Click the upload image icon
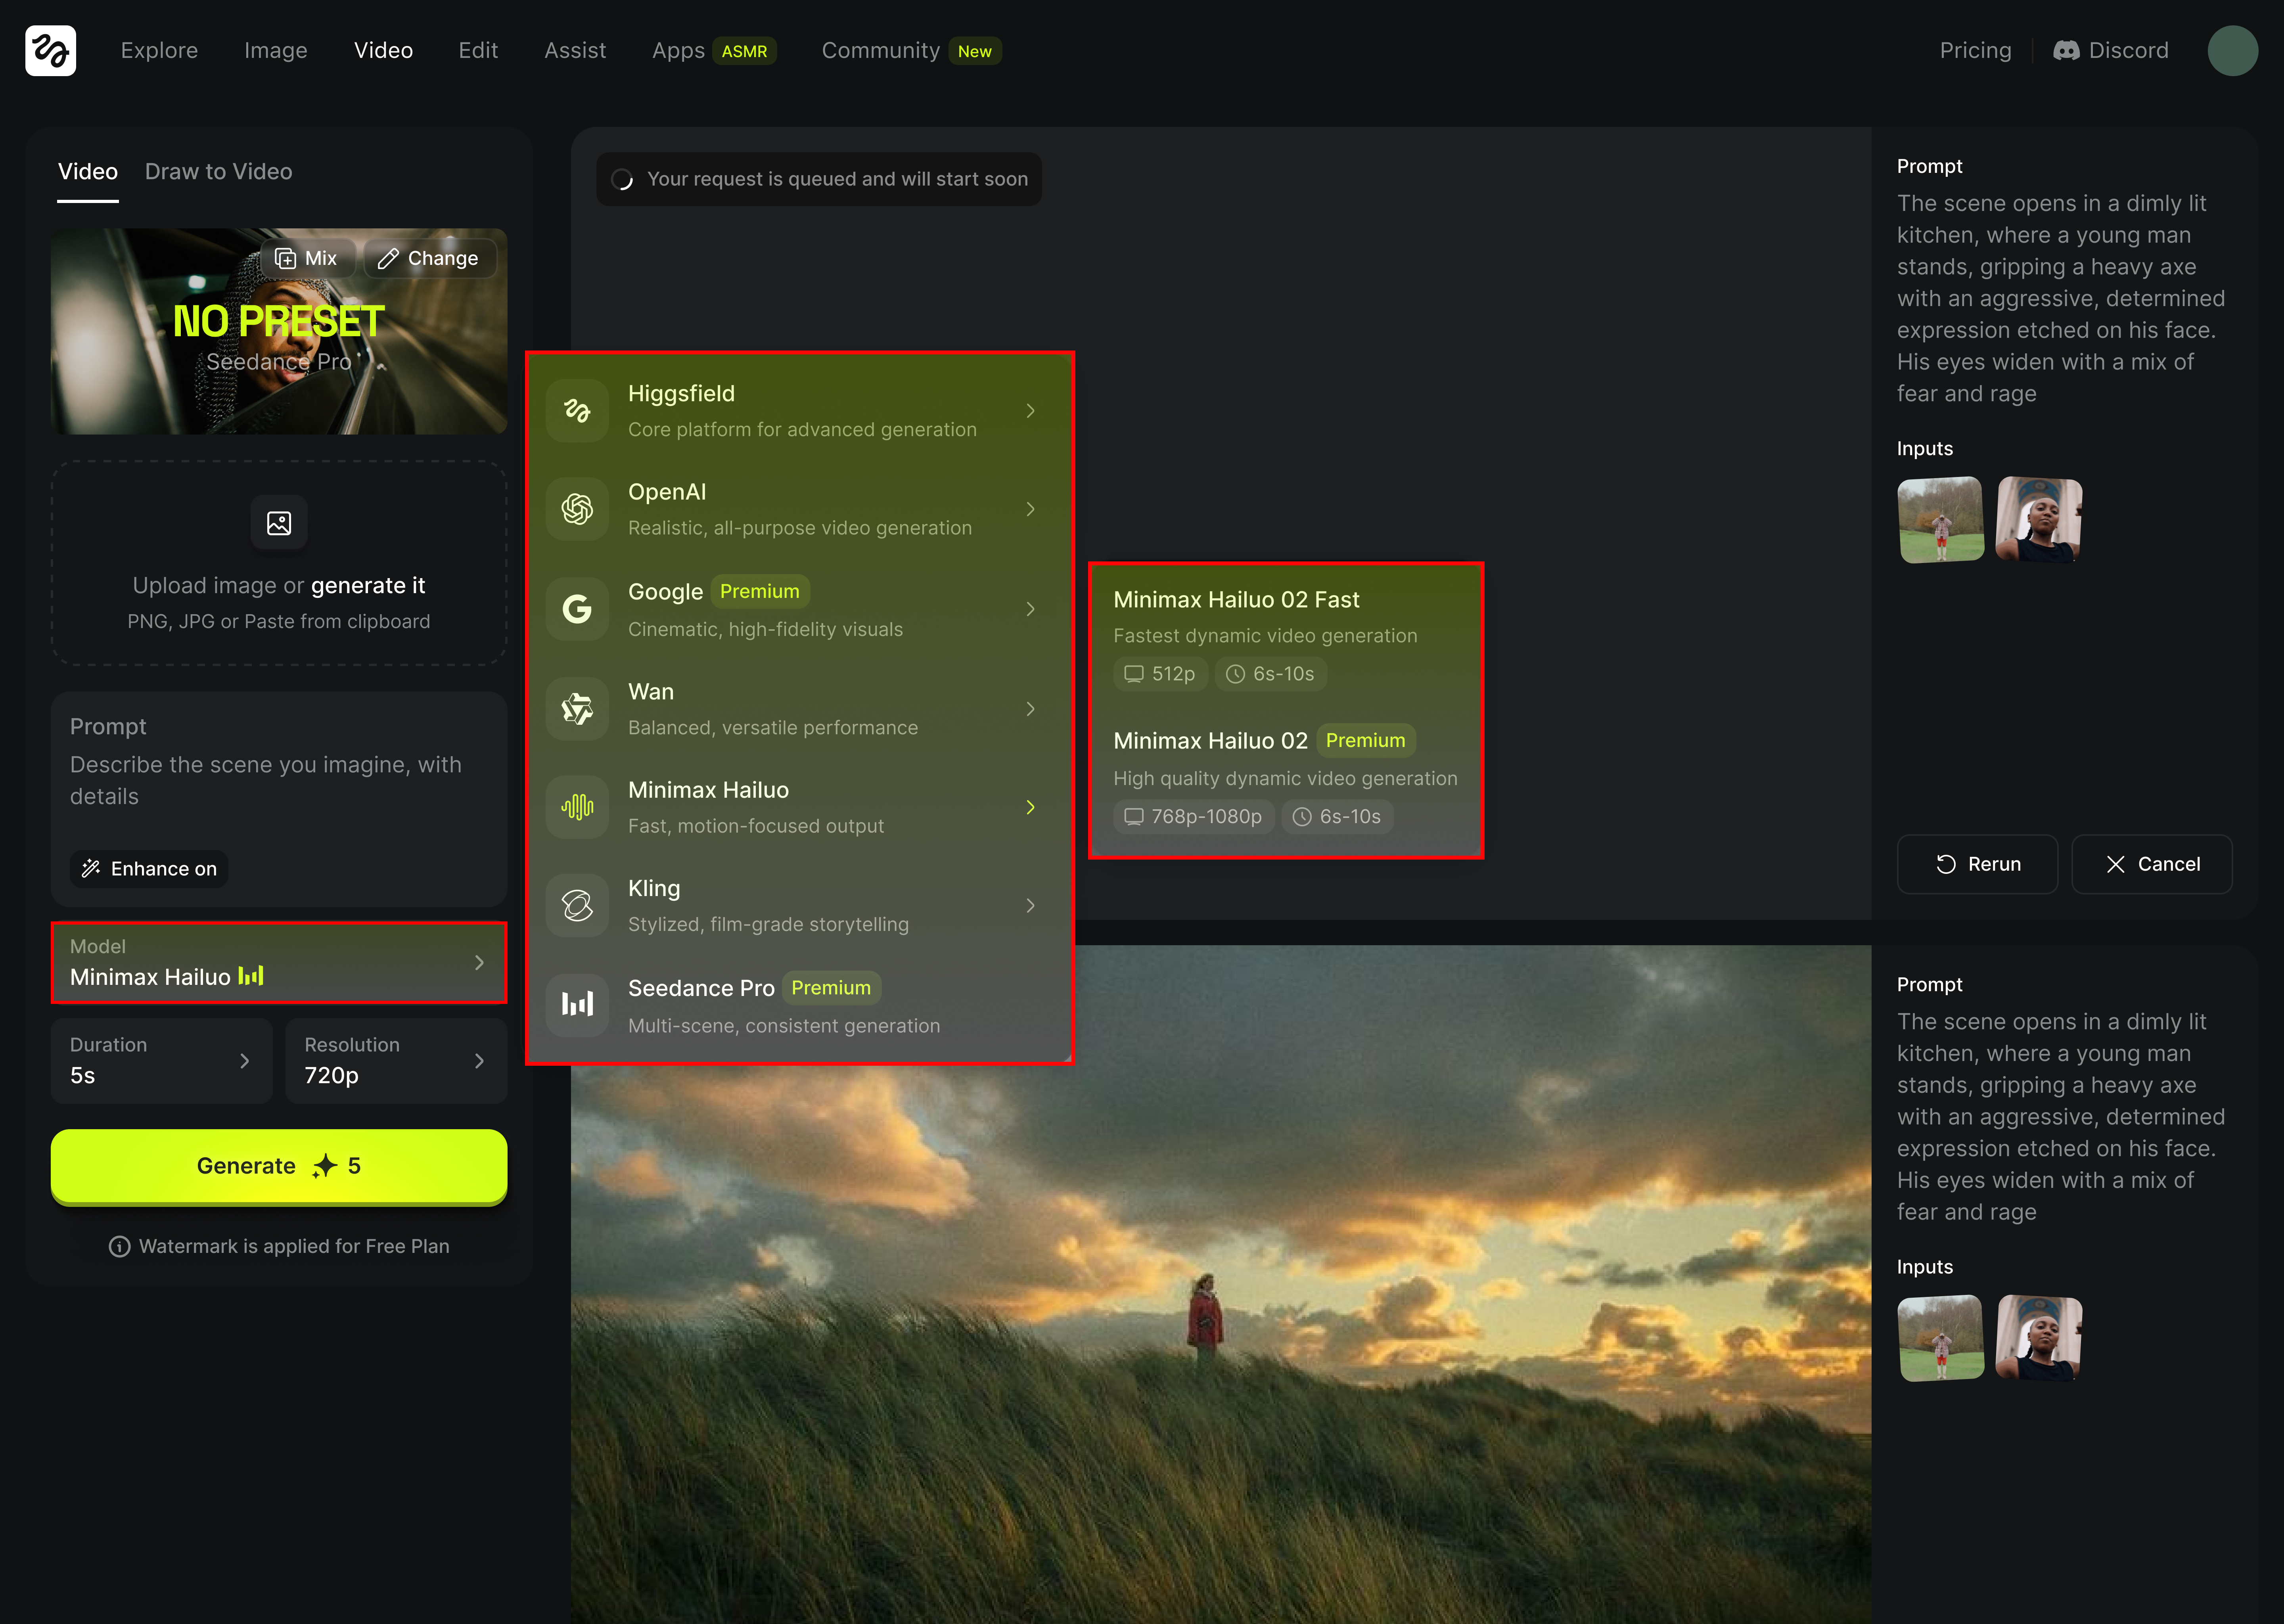 point(279,523)
